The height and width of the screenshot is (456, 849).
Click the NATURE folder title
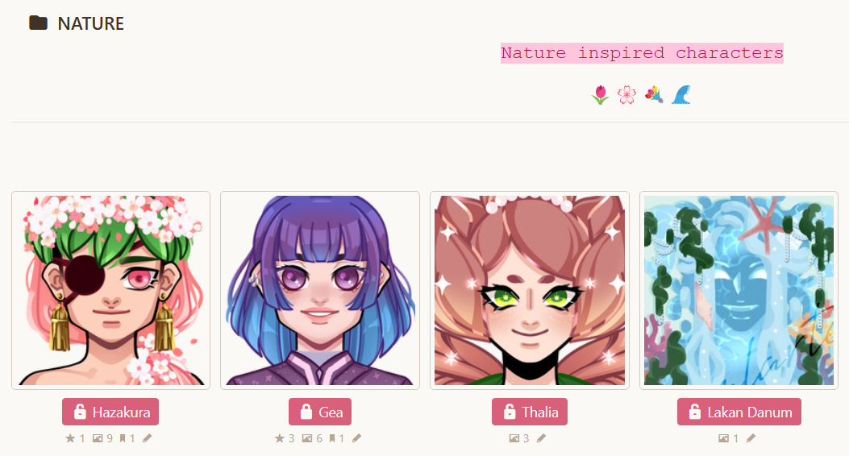coord(91,24)
